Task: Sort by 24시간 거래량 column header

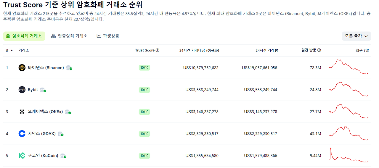Action: coord(267,50)
